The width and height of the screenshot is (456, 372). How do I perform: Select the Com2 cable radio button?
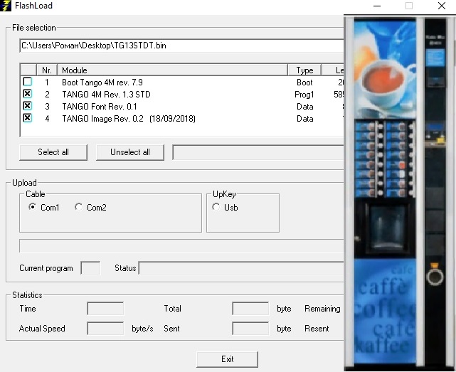pyautogui.click(x=78, y=207)
